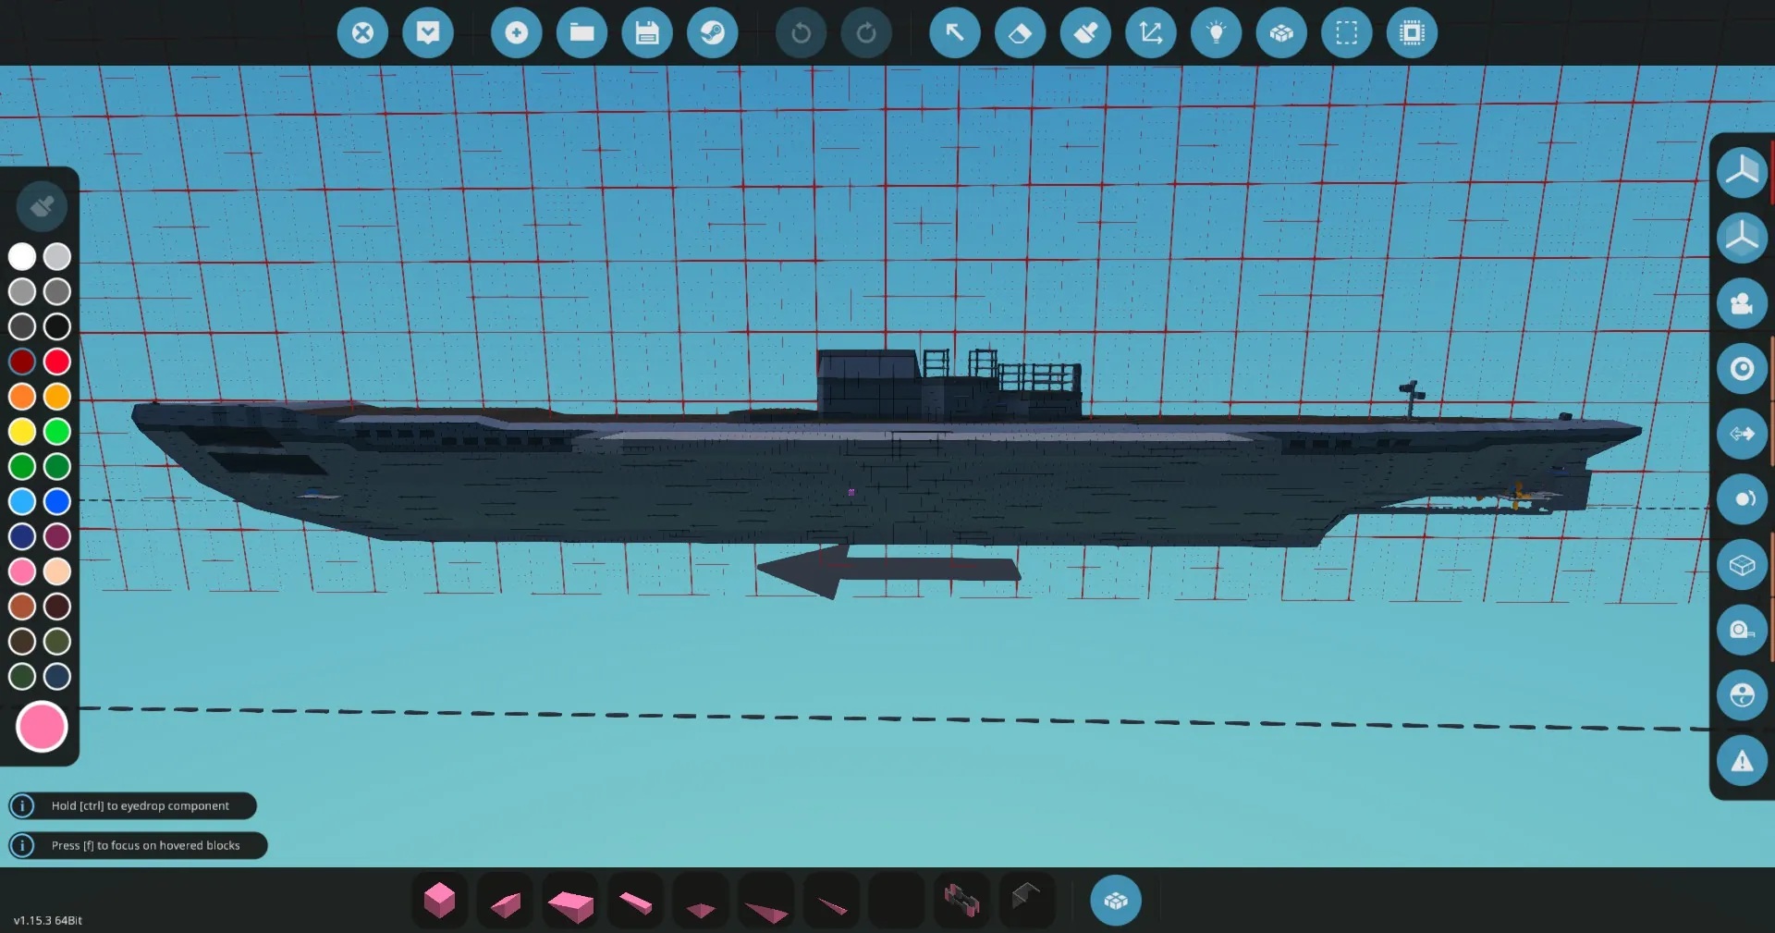
Task: Click the arrow select cursor tool
Action: [x=954, y=33]
